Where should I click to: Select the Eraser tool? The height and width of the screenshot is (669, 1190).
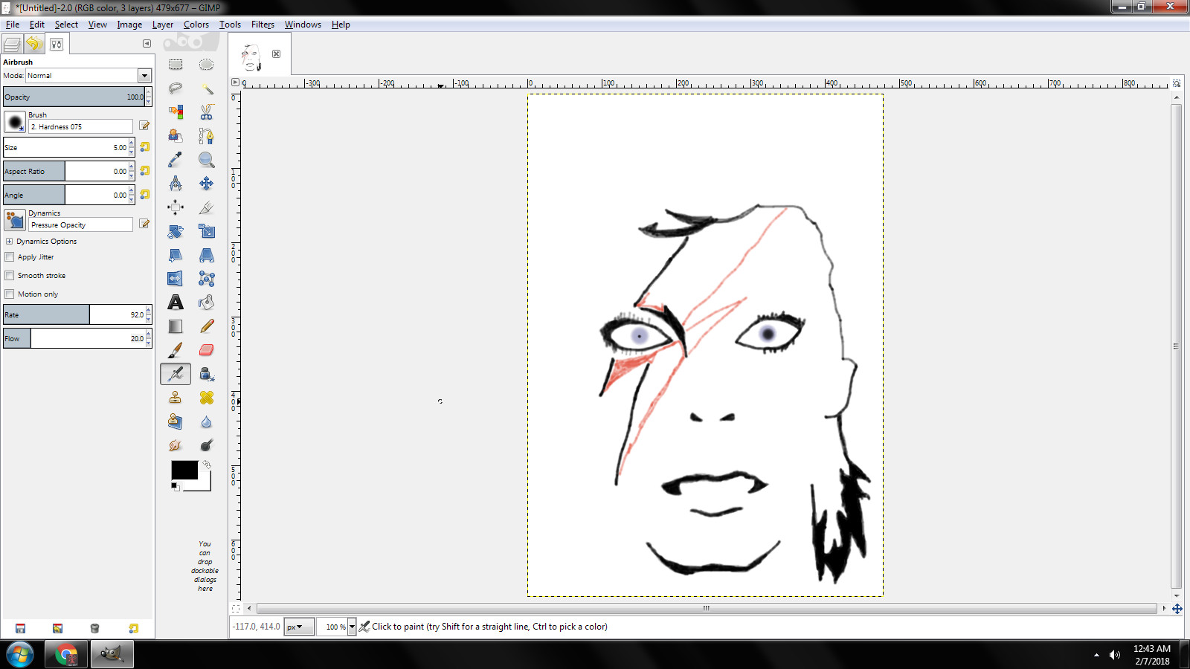(207, 350)
